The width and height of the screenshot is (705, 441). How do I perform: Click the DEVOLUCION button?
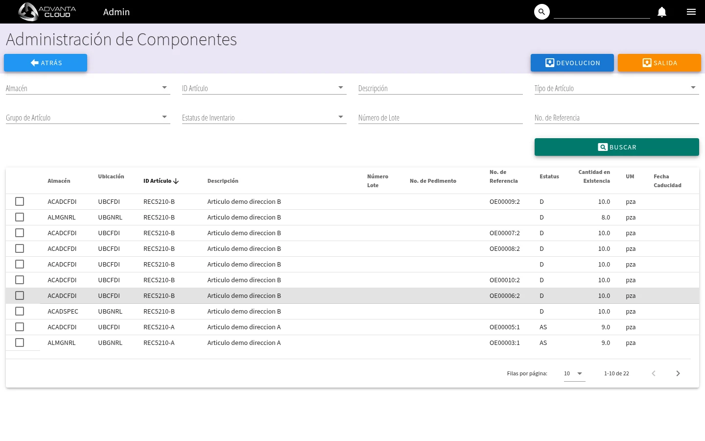pyautogui.click(x=572, y=63)
